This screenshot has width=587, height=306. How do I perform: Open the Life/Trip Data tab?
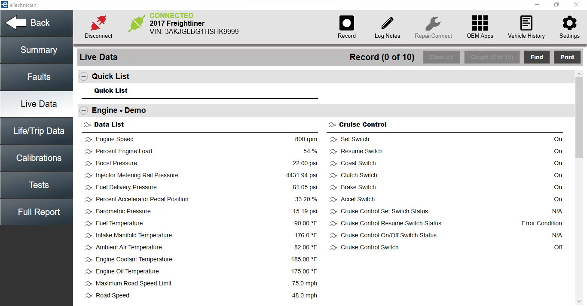(x=37, y=131)
